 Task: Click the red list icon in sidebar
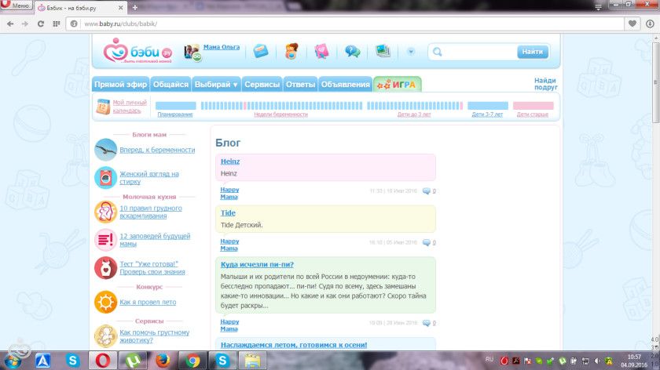click(105, 240)
